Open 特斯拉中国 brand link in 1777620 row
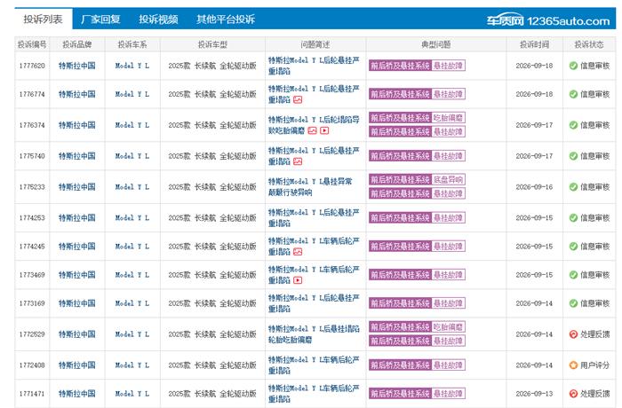622x408 pixels. click(77, 66)
